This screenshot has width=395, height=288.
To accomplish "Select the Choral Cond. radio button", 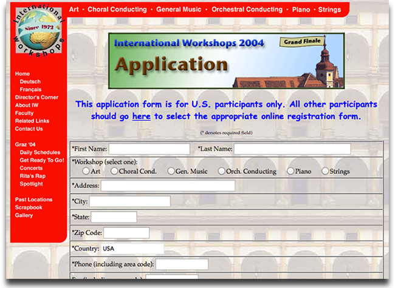I will 114,171.
